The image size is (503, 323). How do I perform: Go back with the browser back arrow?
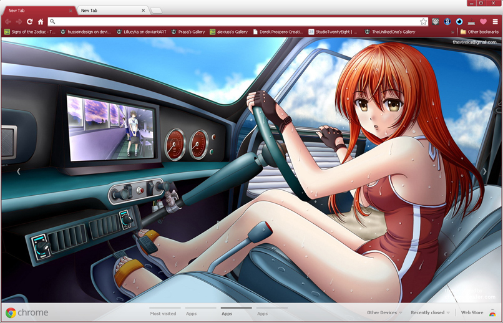pos(8,21)
